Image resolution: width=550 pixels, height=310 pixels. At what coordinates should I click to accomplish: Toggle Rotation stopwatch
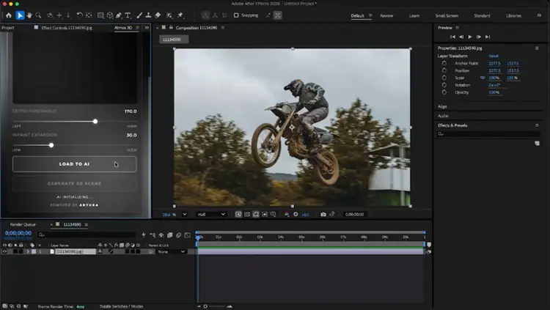click(444, 85)
